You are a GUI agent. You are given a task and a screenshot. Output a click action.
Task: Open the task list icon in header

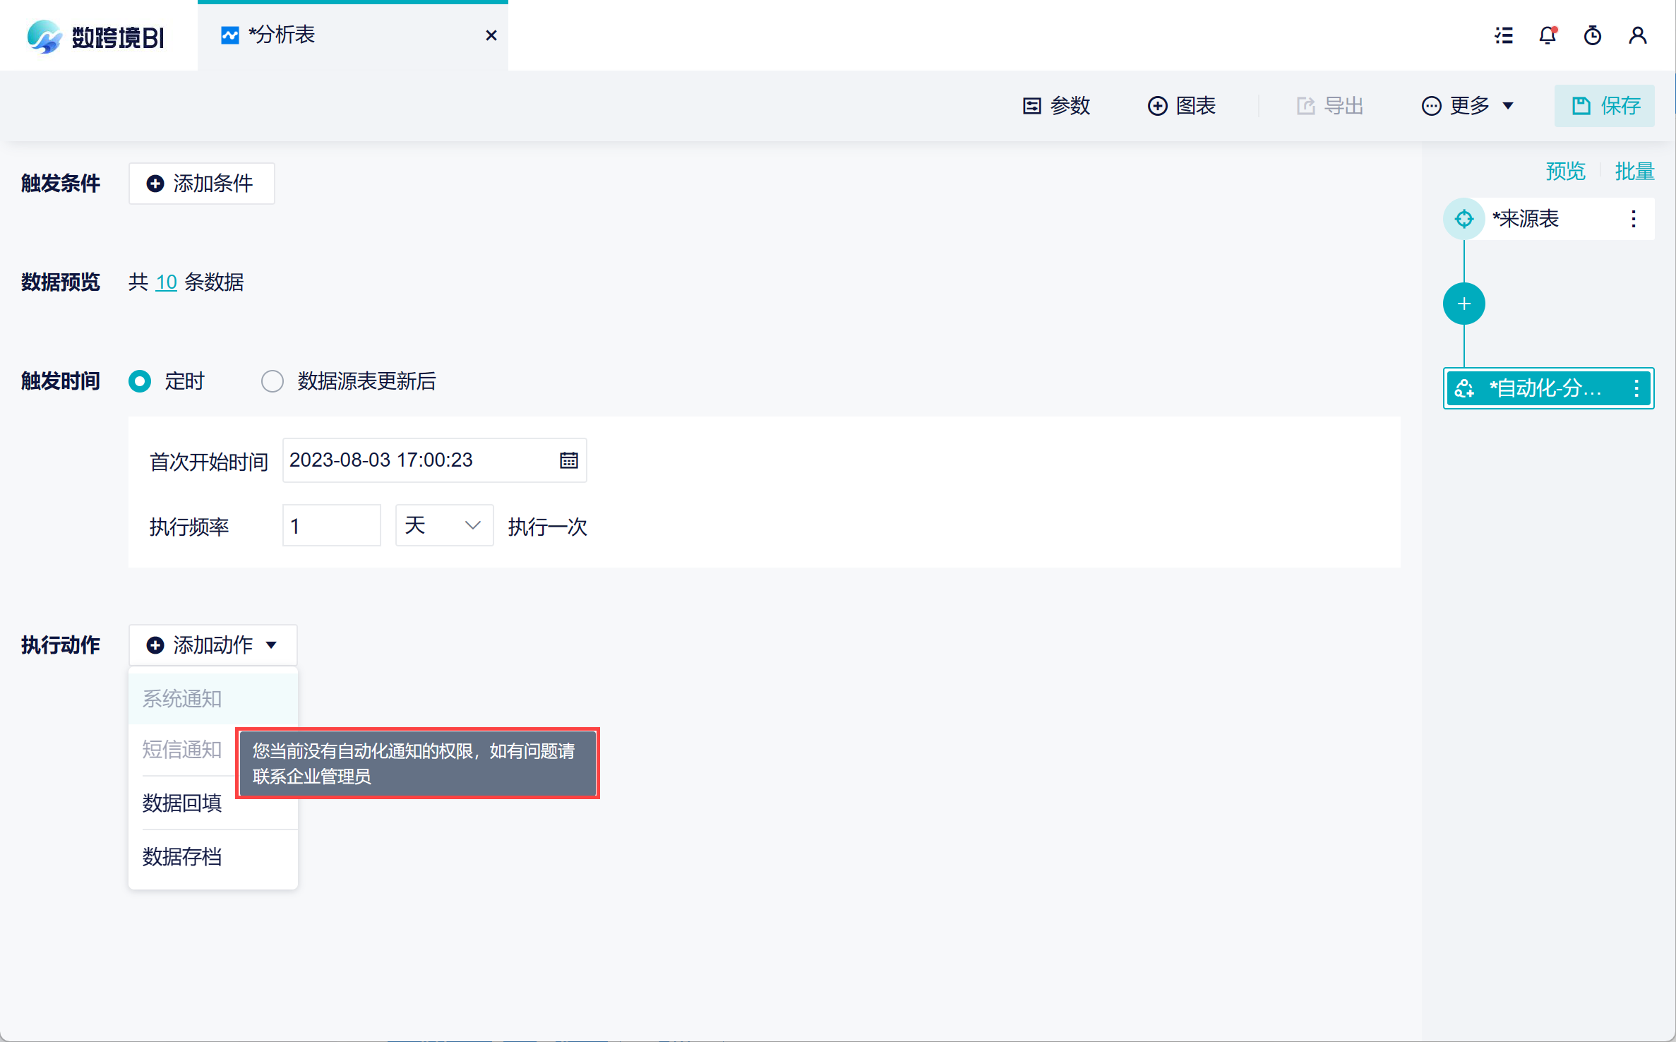coord(1504,35)
